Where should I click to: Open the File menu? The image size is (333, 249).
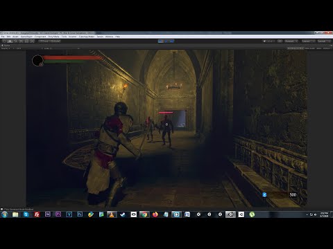(3, 37)
